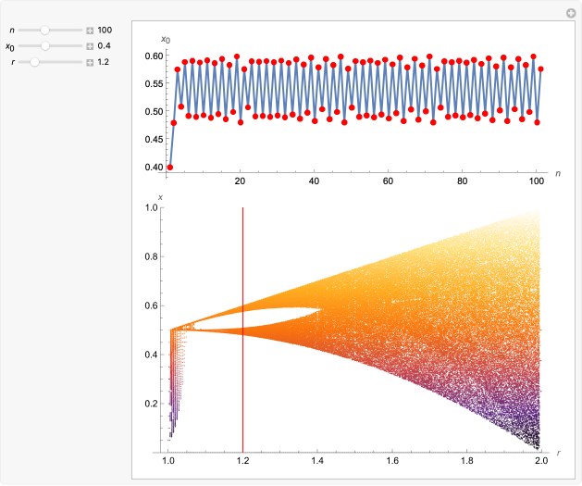The height and width of the screenshot is (486, 582).
Task: Click the 0.60 label on the top plot
Action: click(154, 56)
